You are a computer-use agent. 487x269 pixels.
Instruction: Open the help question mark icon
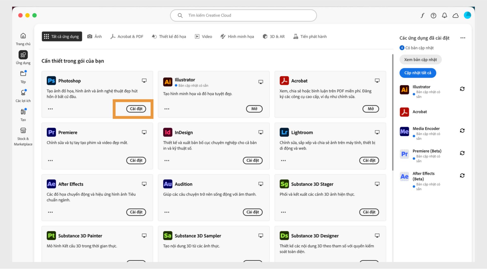(433, 15)
